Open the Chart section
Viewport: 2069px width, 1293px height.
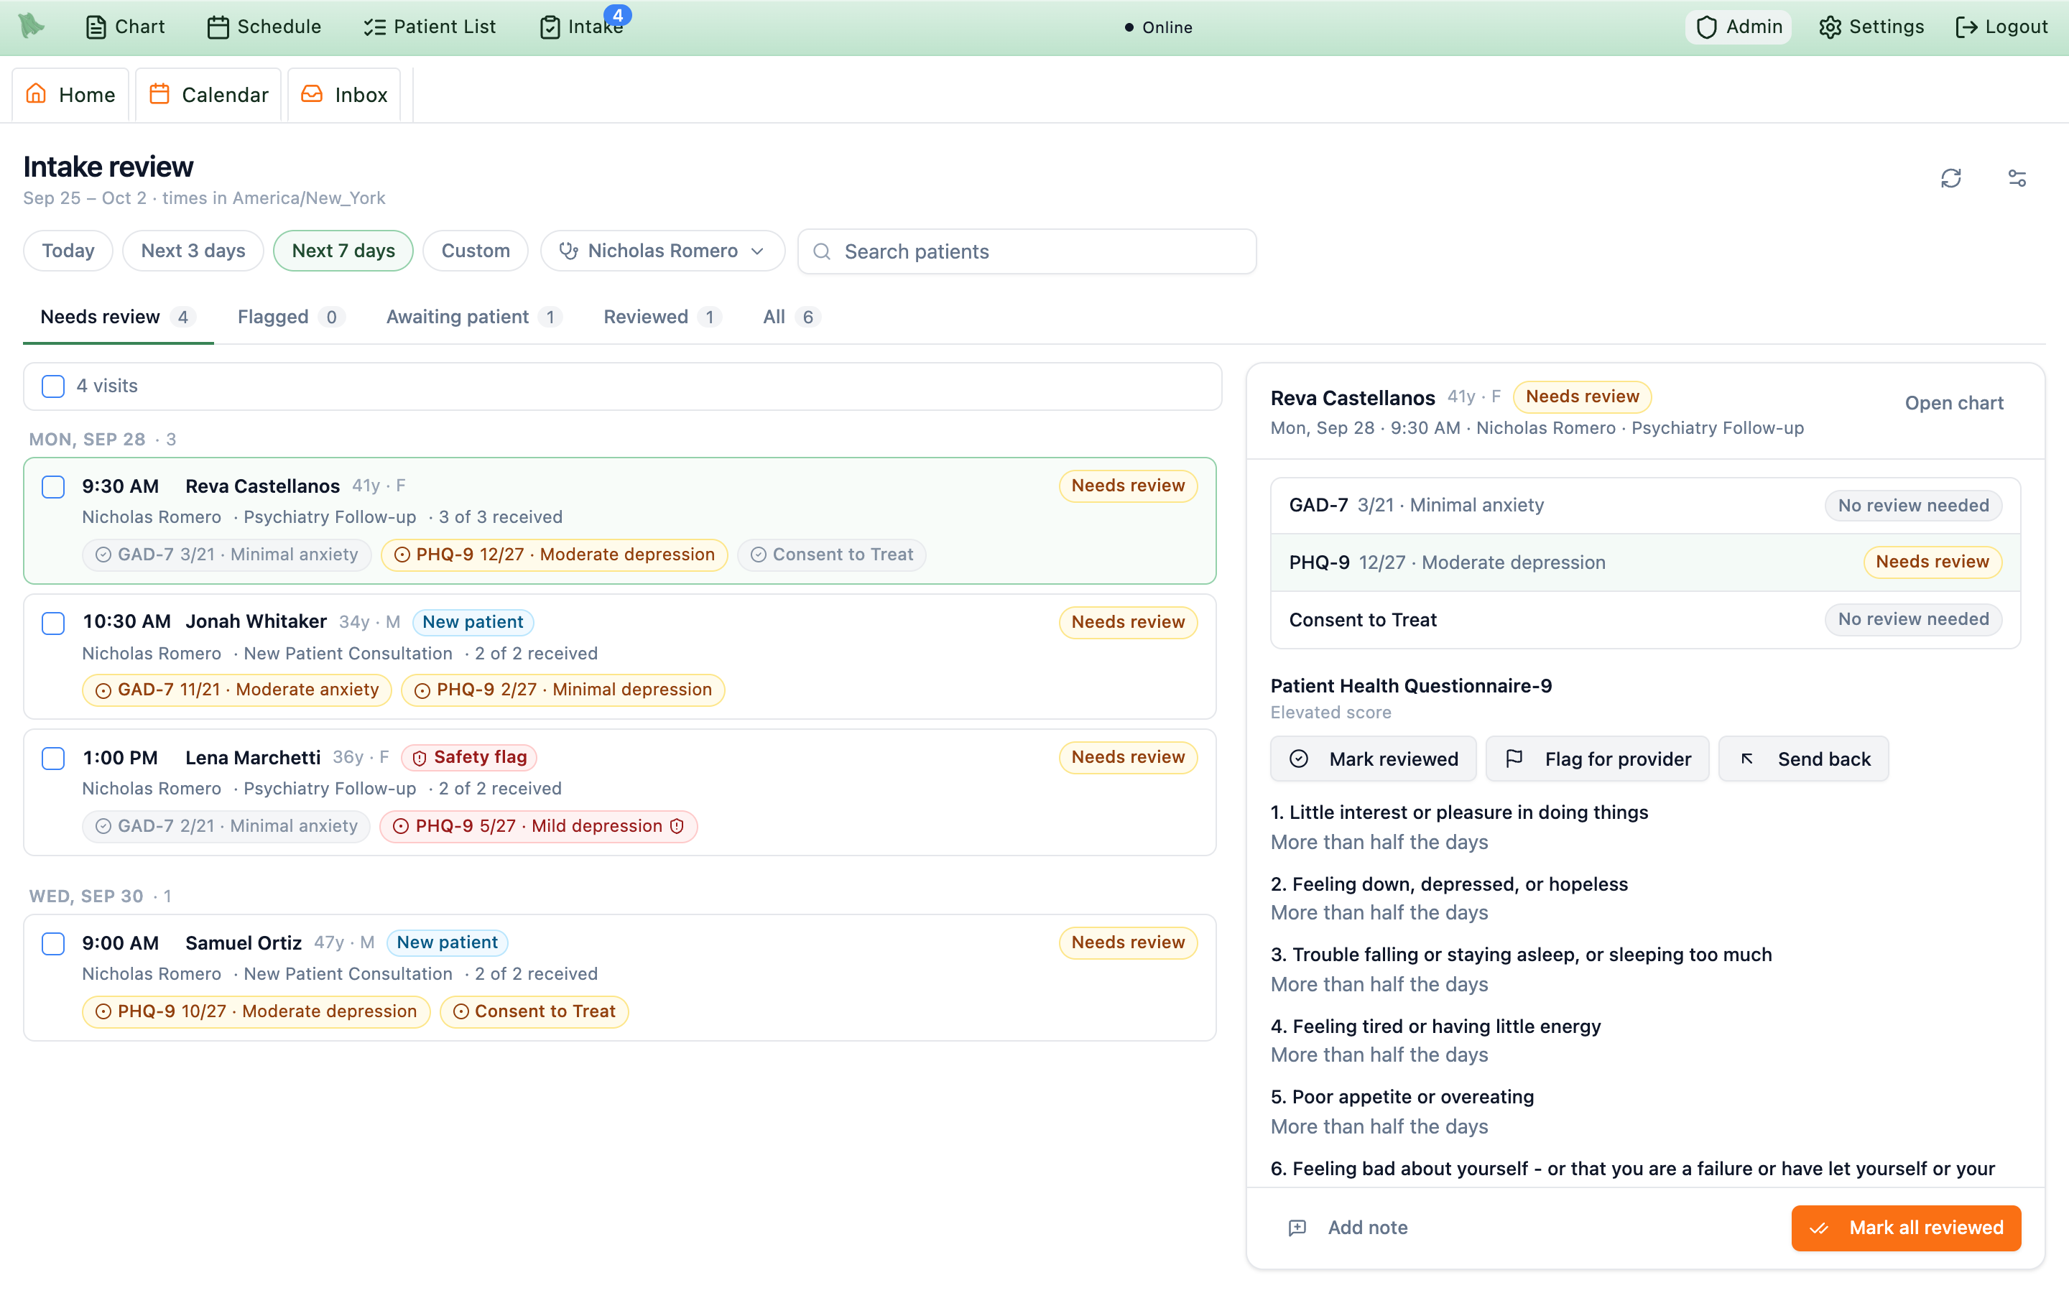[126, 27]
